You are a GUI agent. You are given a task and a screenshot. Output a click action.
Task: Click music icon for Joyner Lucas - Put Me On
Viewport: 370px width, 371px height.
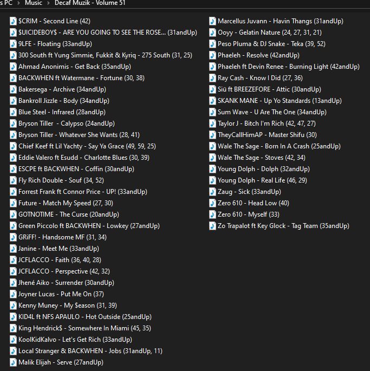click(13, 294)
